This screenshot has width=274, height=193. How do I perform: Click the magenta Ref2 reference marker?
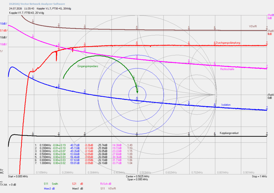coord(271,17)
